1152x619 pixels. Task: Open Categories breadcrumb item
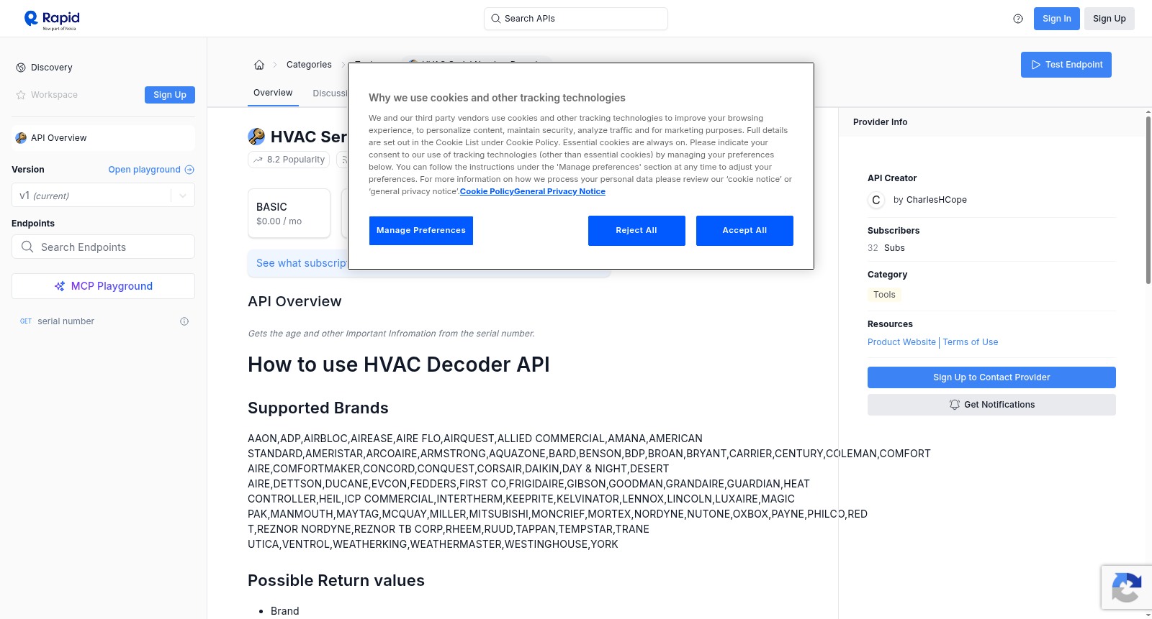click(x=309, y=65)
